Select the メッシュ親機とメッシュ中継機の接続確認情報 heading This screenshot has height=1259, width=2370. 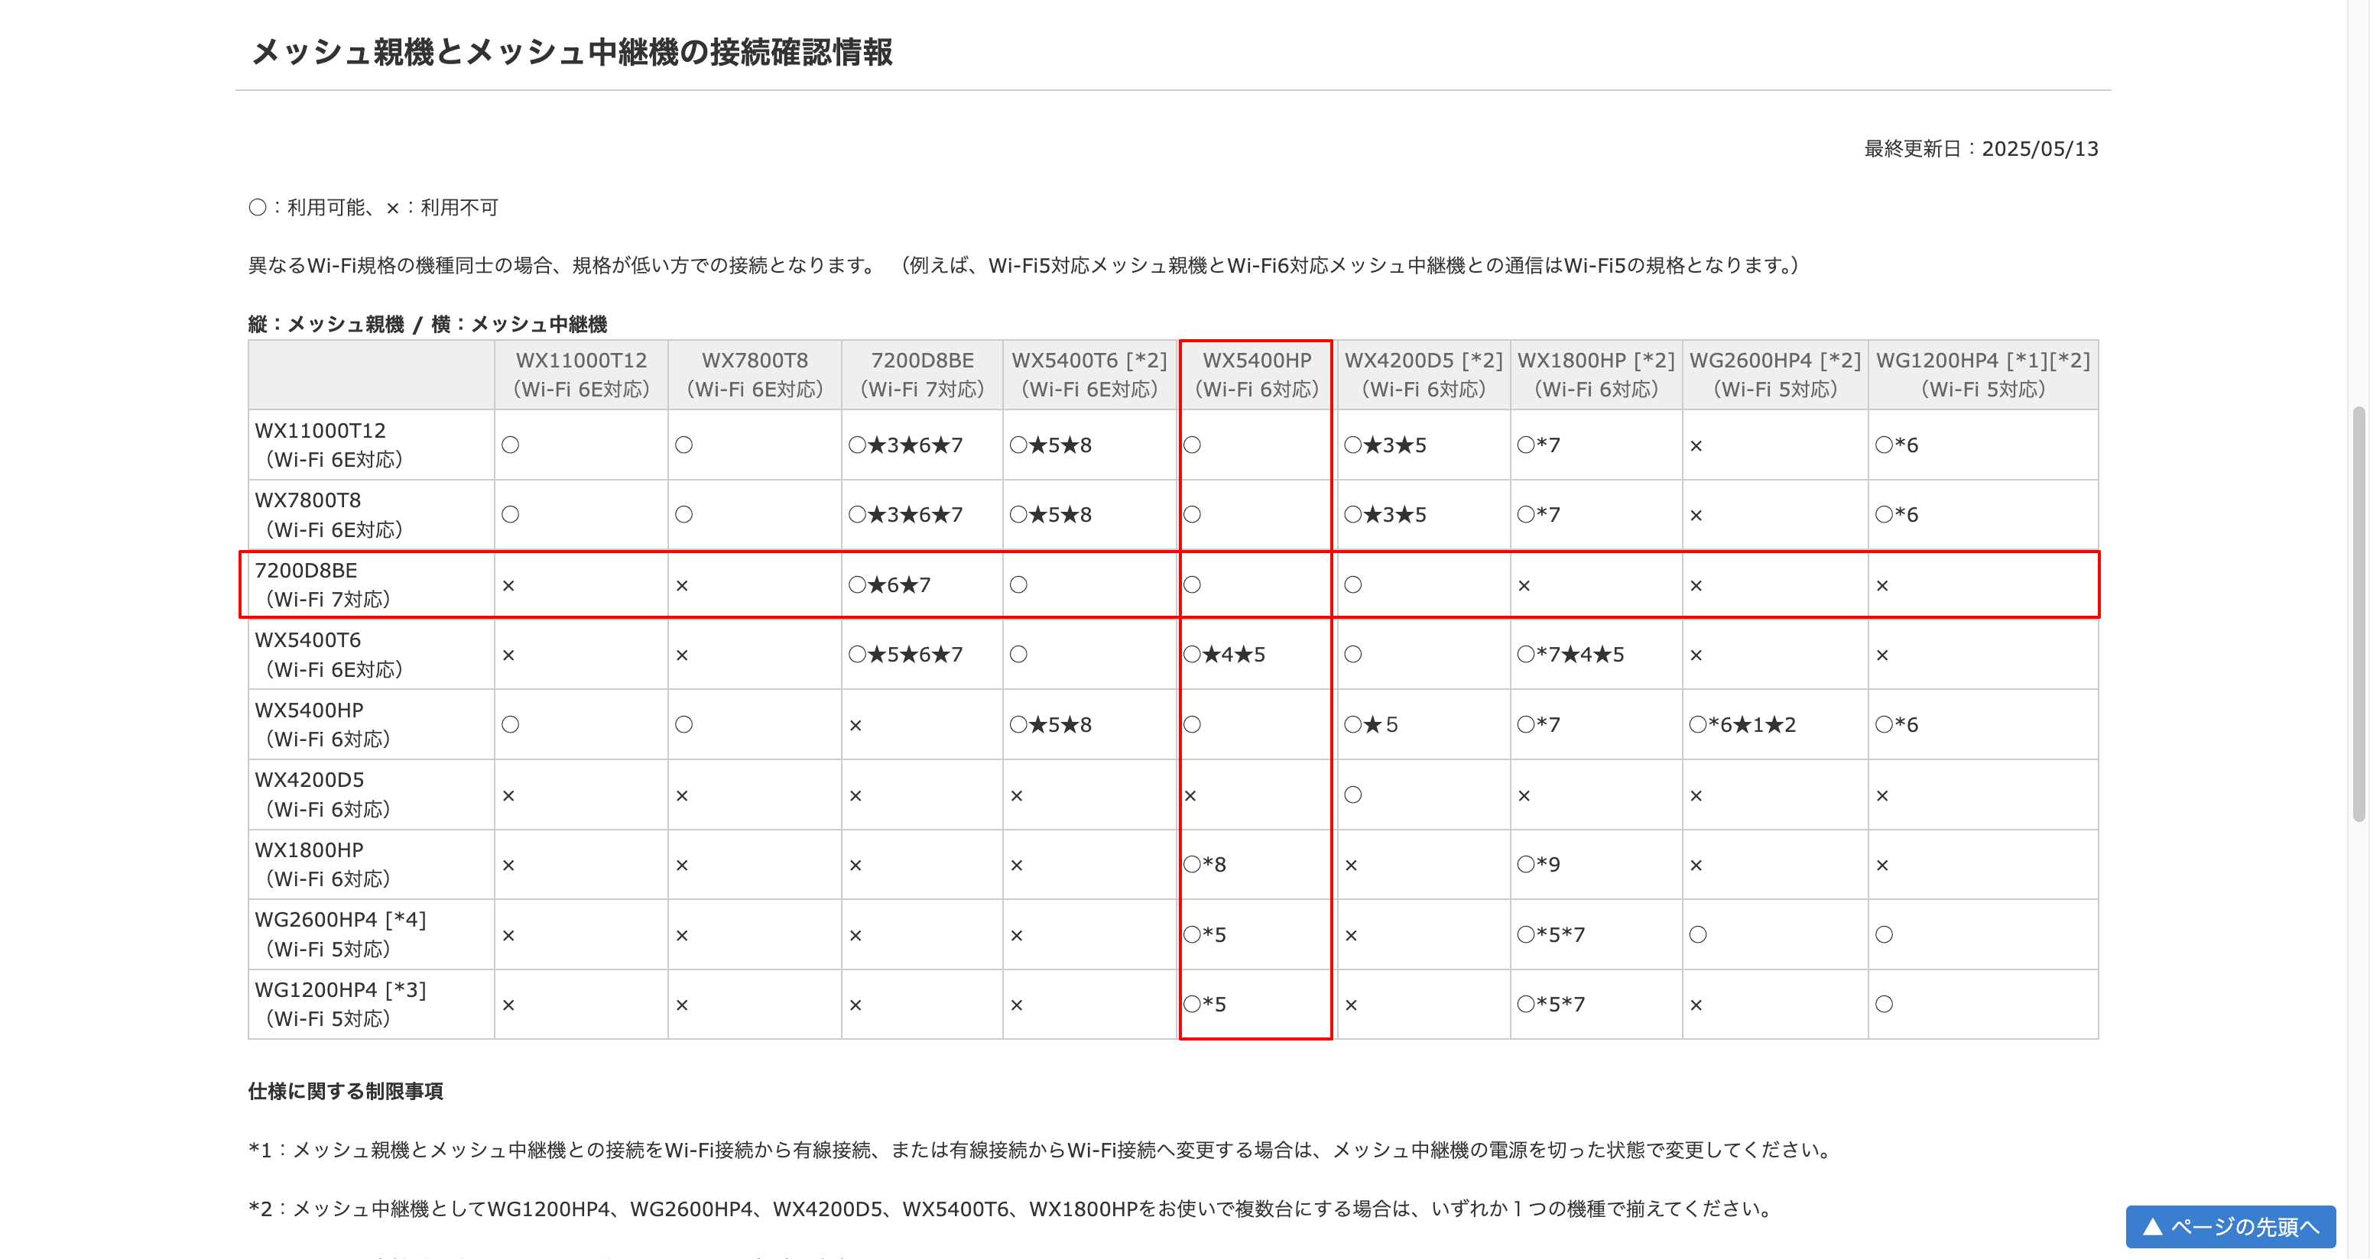tap(571, 51)
